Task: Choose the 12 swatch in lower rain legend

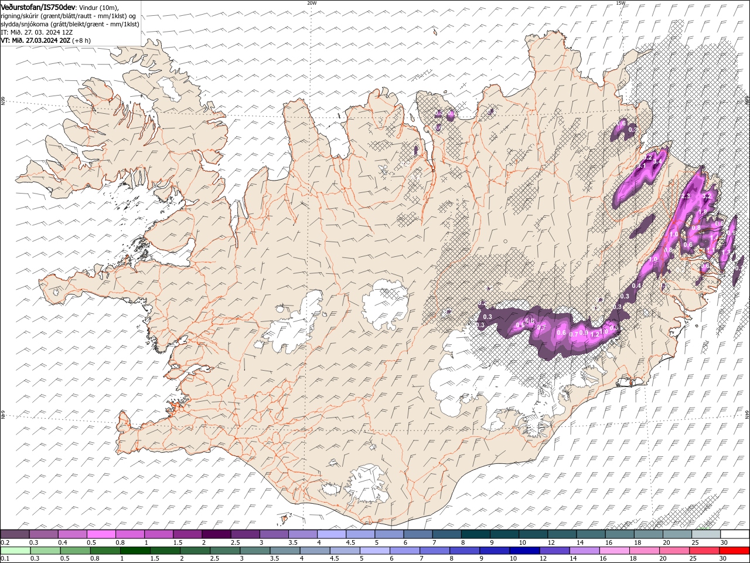Action: (x=555, y=551)
